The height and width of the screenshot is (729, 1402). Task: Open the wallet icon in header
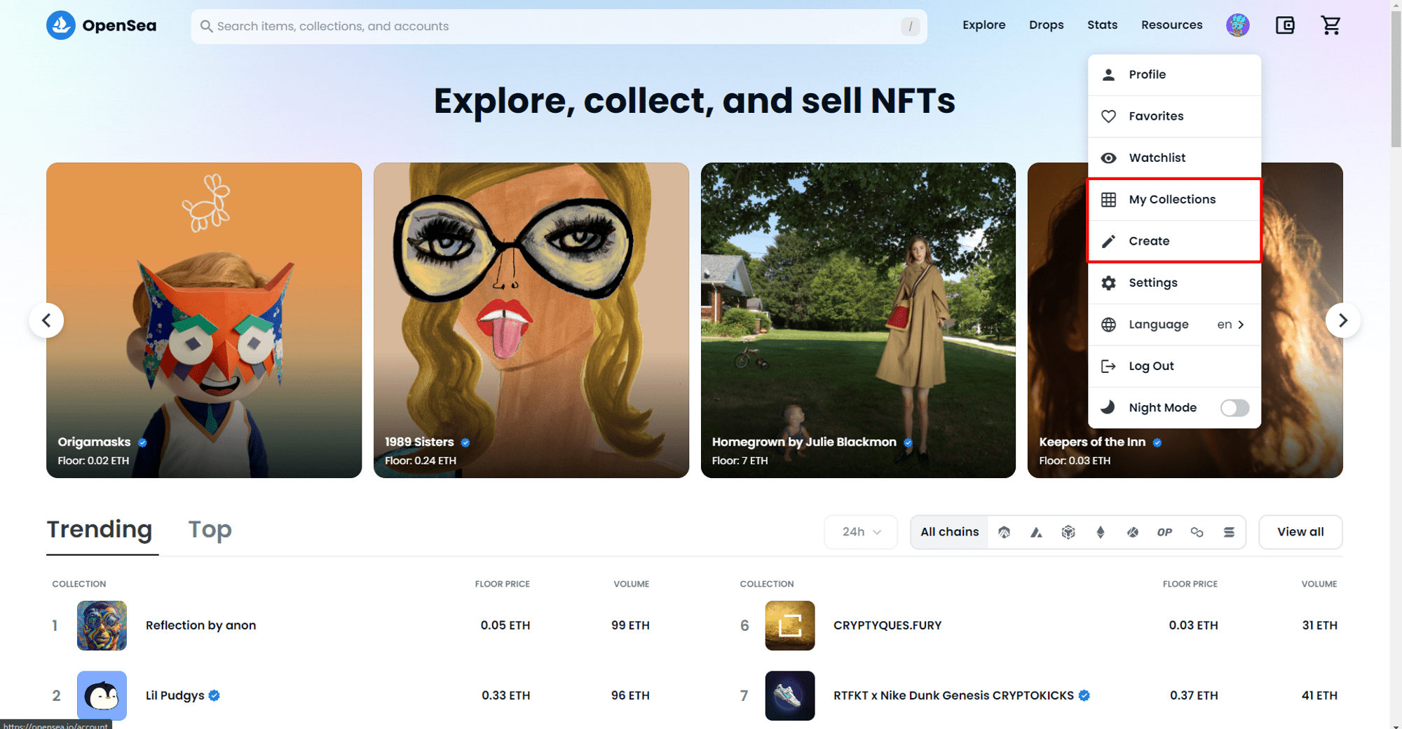1285,26
